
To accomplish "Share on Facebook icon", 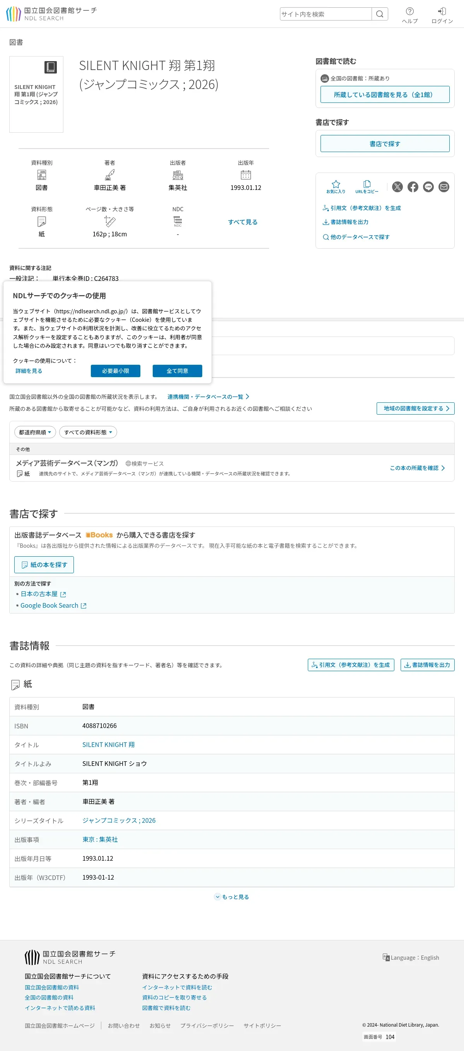I will (413, 187).
